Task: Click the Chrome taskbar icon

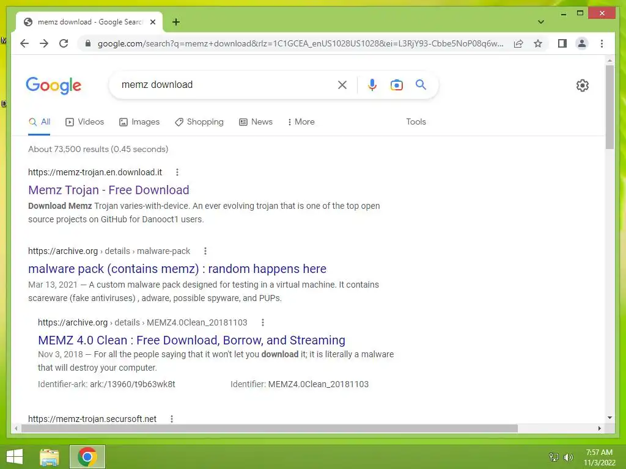Action: (87, 457)
